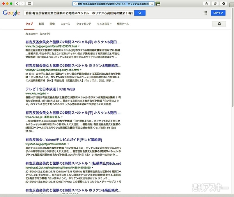Expand the もっと見る menu
The width and height of the screenshot is (234, 197).
click(104, 24)
